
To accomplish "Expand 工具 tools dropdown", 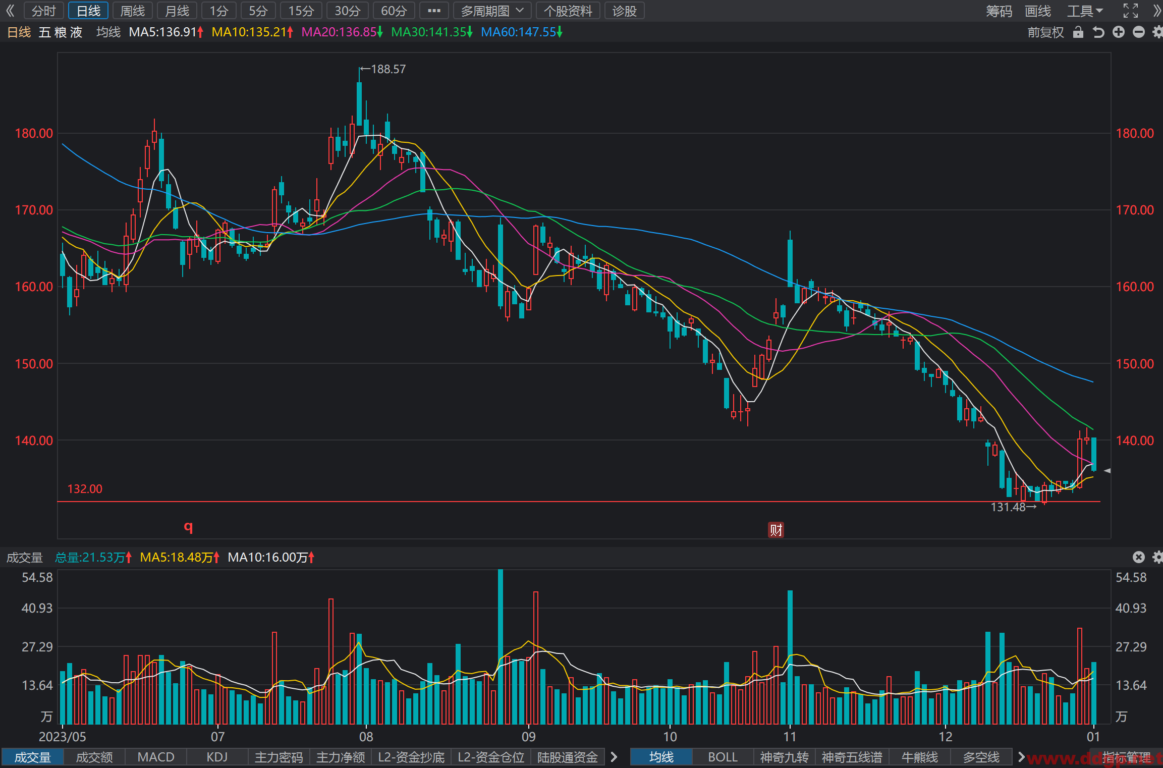I will (x=1085, y=11).
